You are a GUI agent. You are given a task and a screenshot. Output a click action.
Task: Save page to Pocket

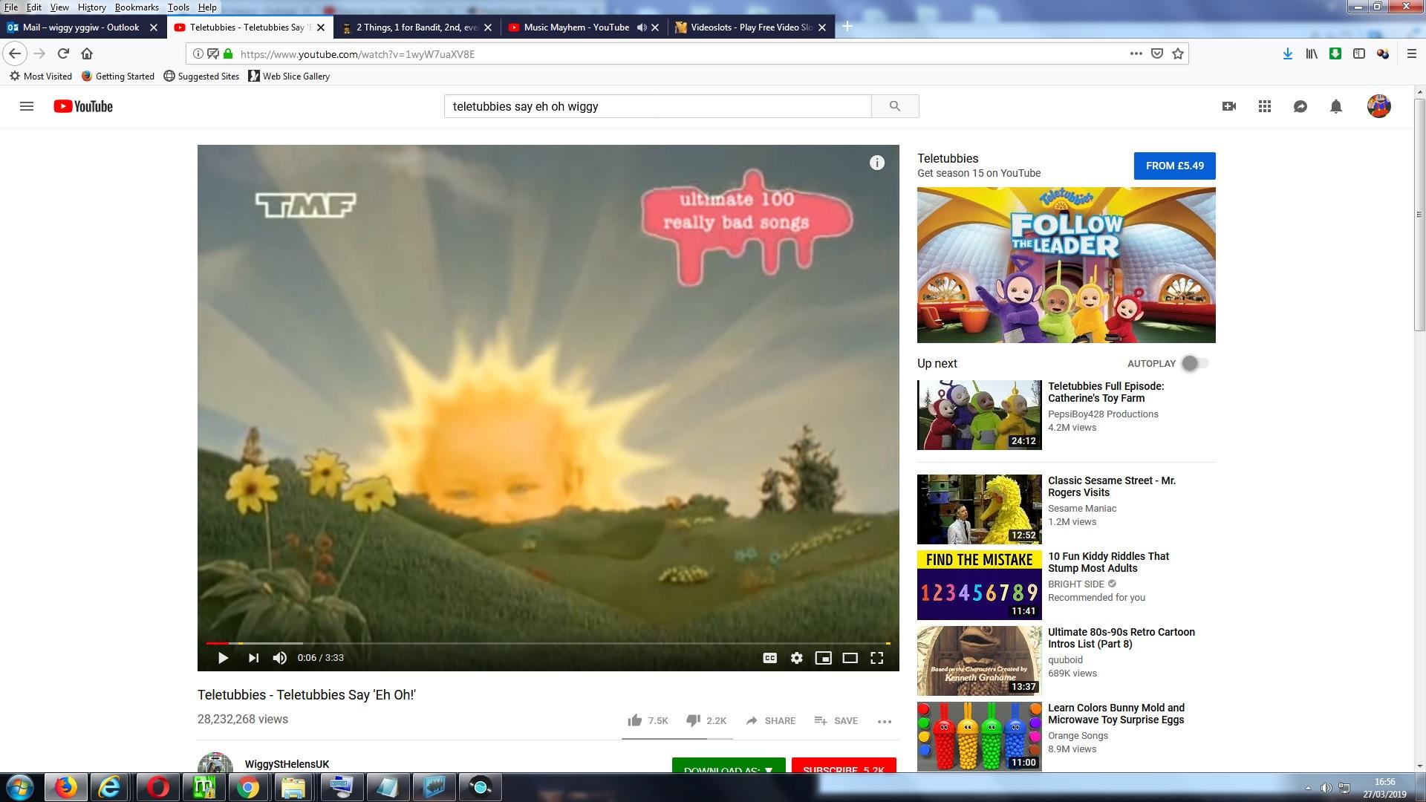[1157, 53]
